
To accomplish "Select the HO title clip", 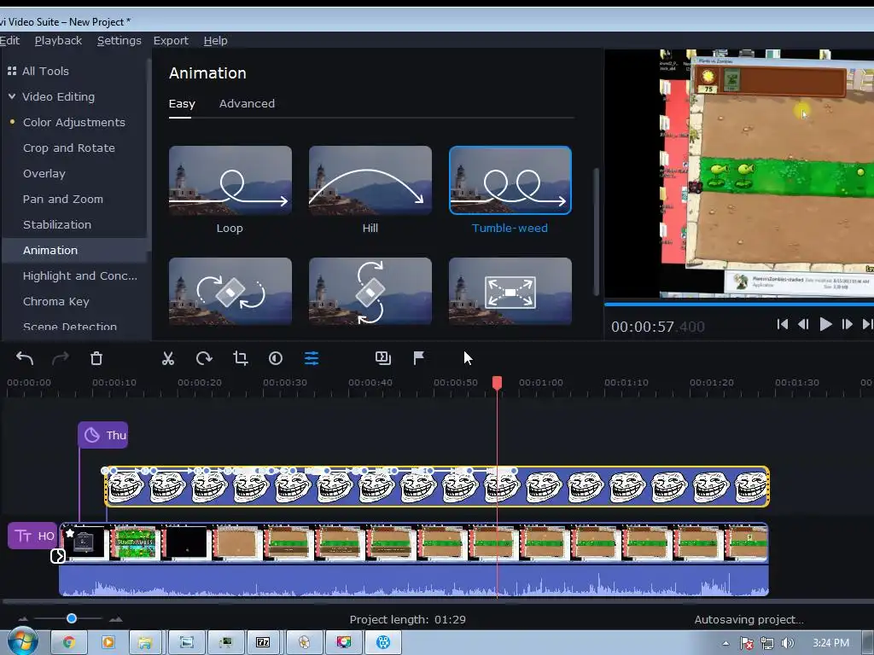I will coord(32,536).
